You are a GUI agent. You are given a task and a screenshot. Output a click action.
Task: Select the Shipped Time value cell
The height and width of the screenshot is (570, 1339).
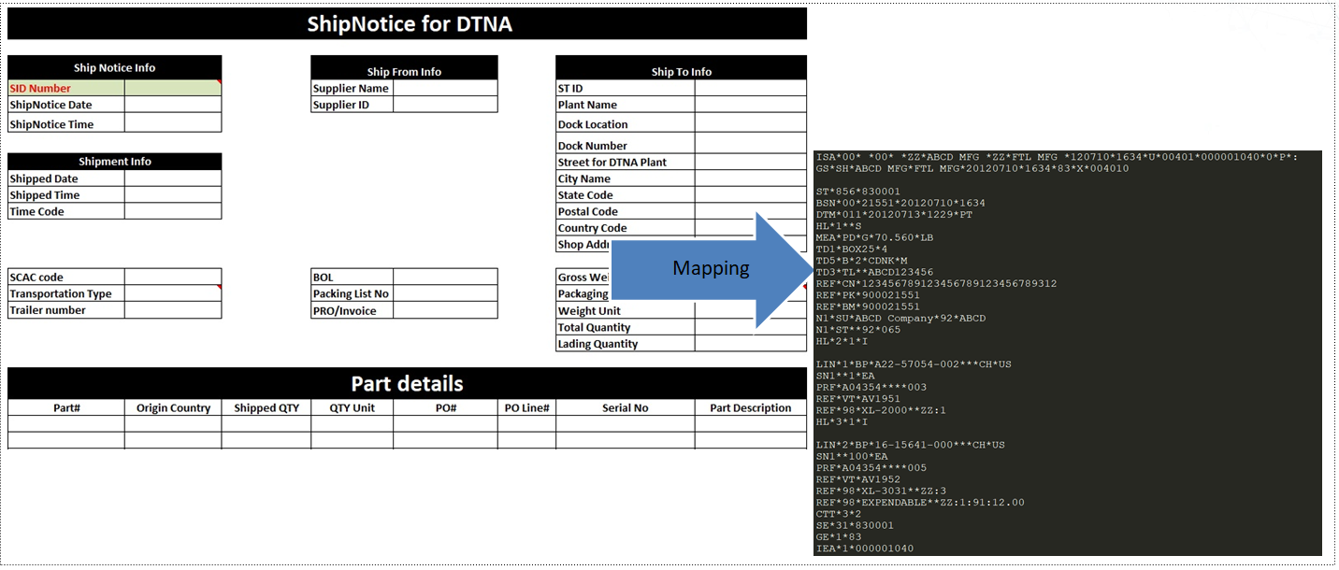[173, 195]
